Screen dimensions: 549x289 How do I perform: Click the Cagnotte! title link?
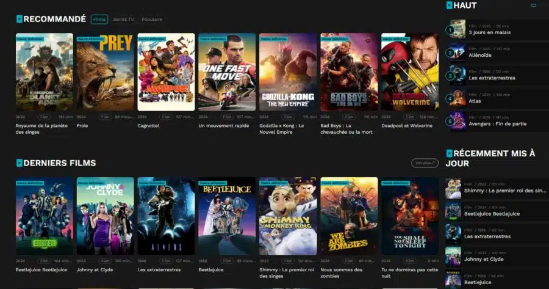[148, 126]
